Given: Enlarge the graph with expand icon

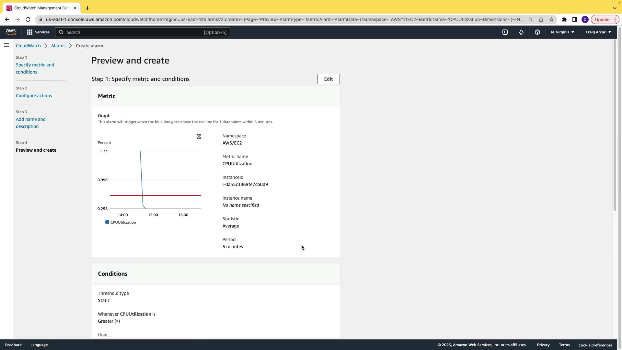Looking at the screenshot, I should pos(199,136).
